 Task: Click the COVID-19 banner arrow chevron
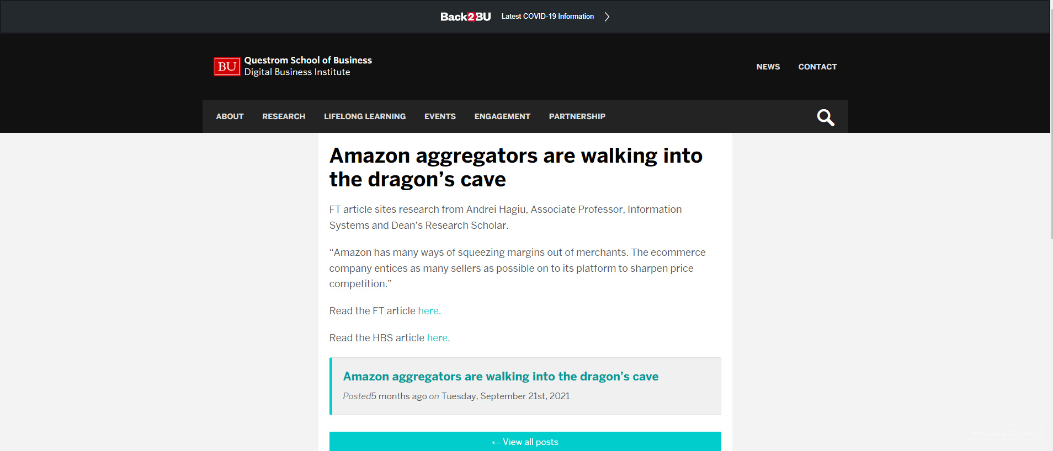click(607, 17)
